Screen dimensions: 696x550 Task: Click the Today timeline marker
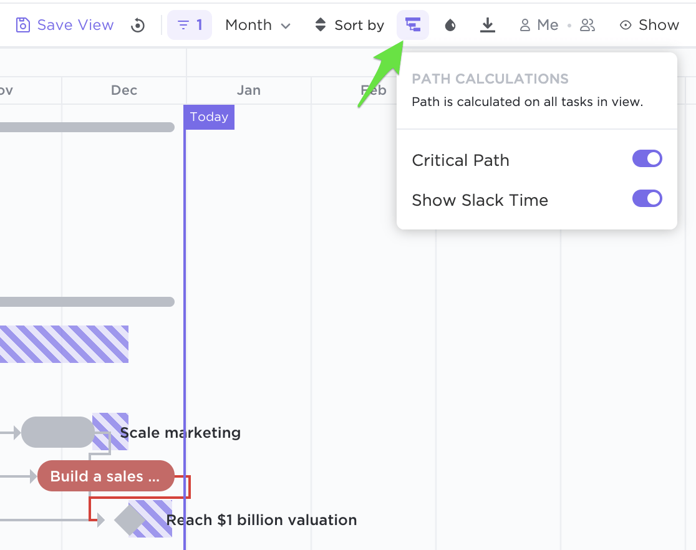pos(209,117)
